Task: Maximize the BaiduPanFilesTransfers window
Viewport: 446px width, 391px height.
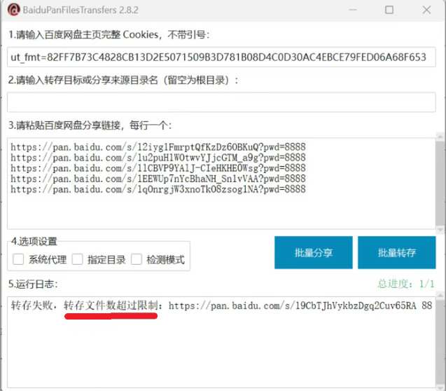Action: [389, 10]
